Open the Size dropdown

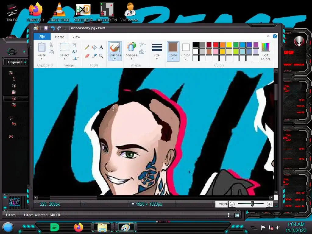(x=157, y=51)
